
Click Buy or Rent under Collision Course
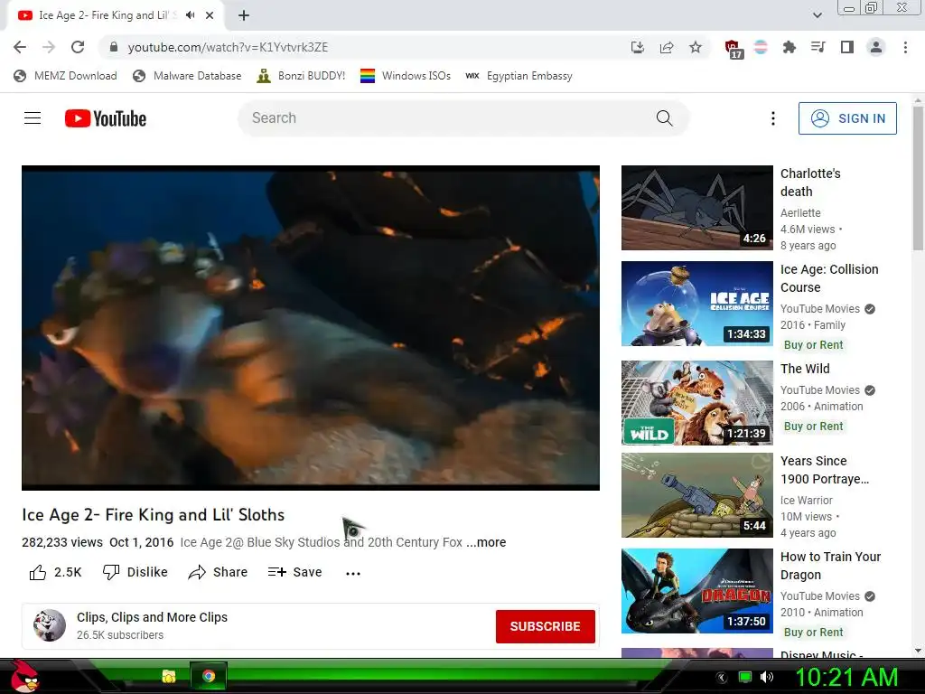(x=814, y=344)
